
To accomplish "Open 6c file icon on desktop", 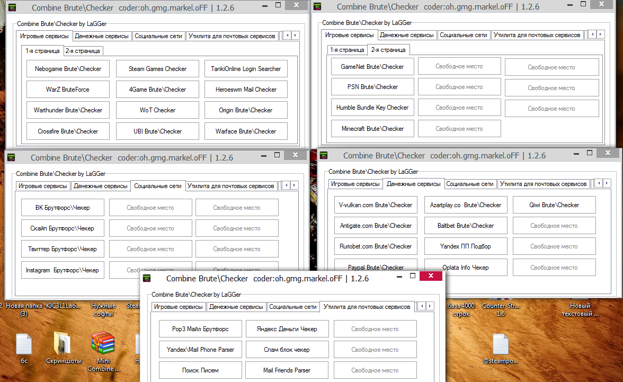I will pos(24,344).
